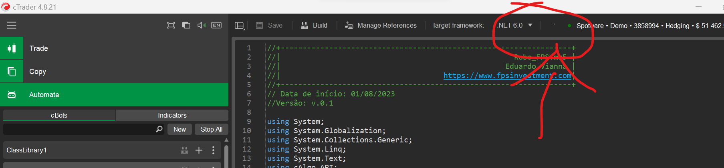Build the cBot project
The height and width of the screenshot is (168, 724).
314,25
